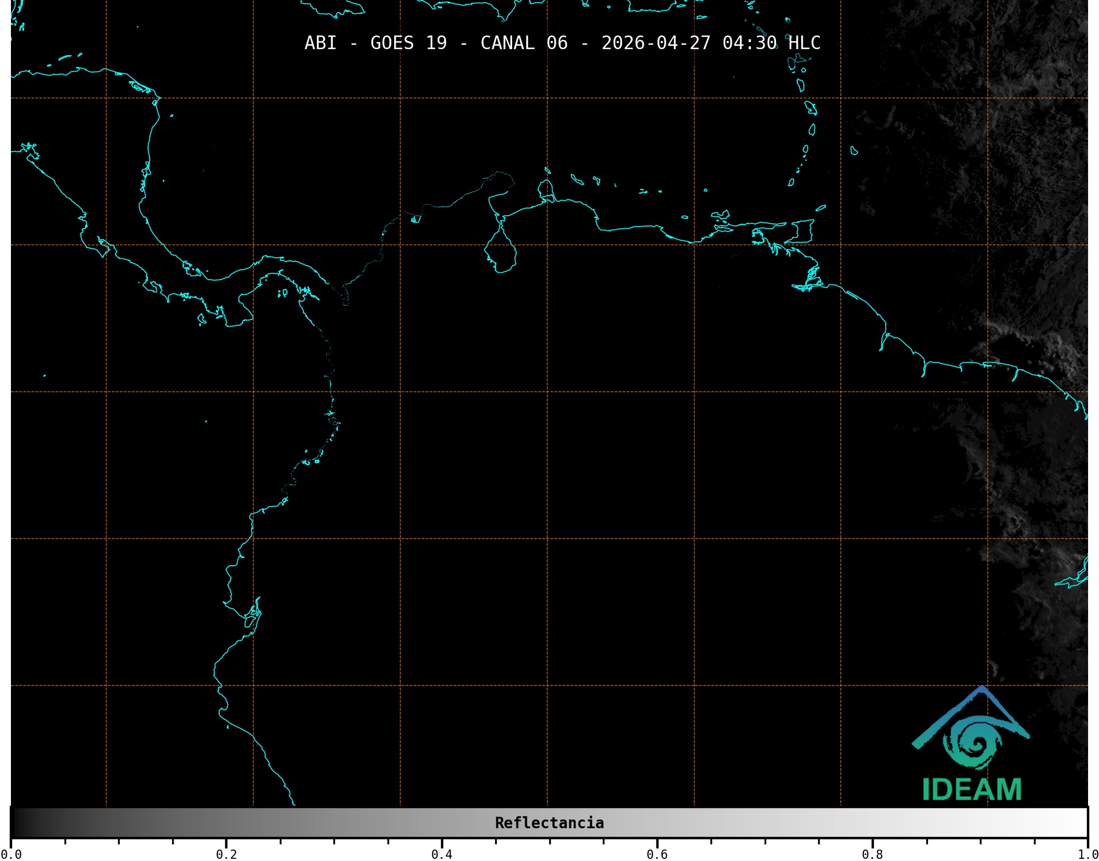Screen dimensions: 1099x861
Task: Click the "ABI" text at the title's start
Action: pos(320,43)
